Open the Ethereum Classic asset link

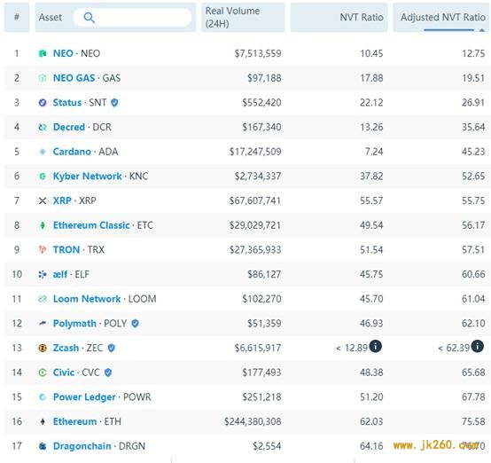[91, 225]
